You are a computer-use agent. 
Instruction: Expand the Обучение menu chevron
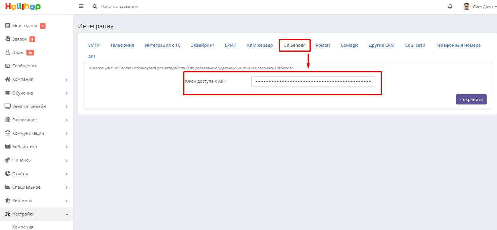[x=67, y=93]
